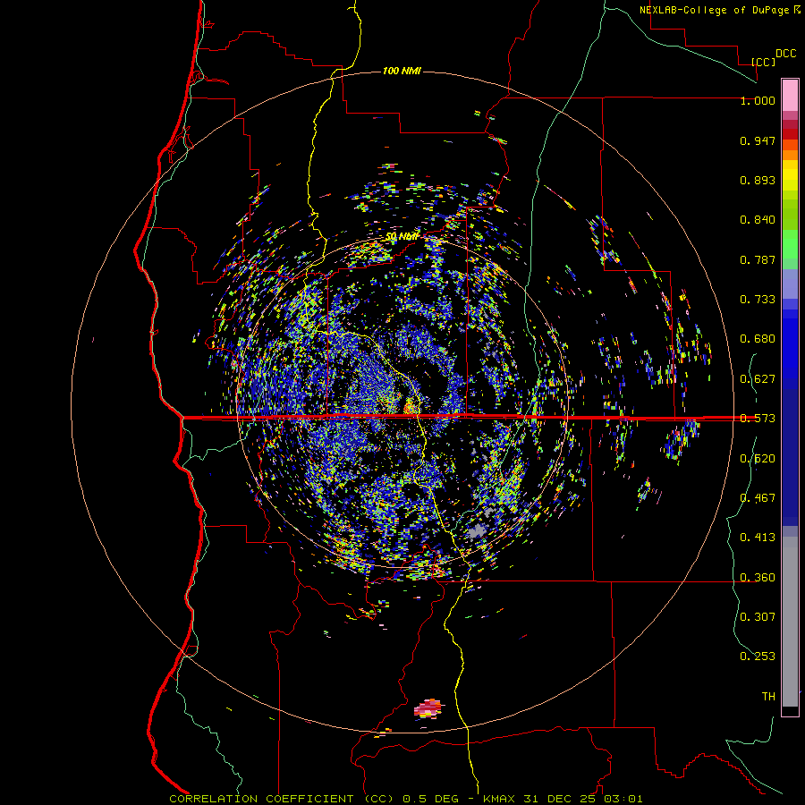Viewport: 805px width, 805px height.
Task: Select the 0.360 scale value
Action: [x=758, y=577]
